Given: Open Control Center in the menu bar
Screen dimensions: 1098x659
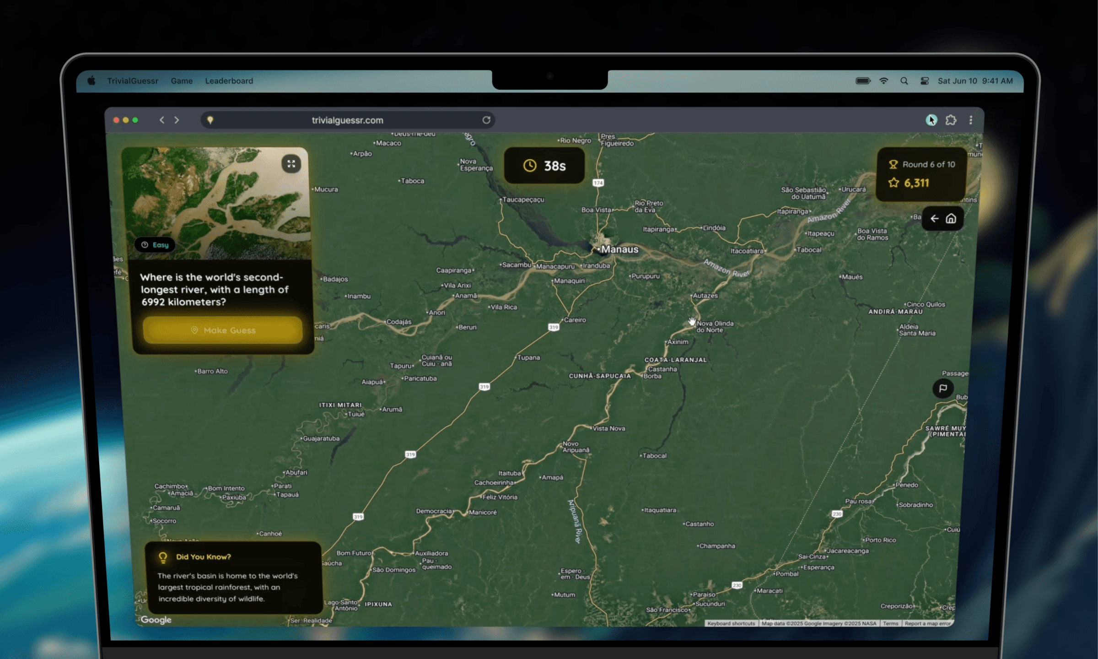Looking at the screenshot, I should point(925,81).
